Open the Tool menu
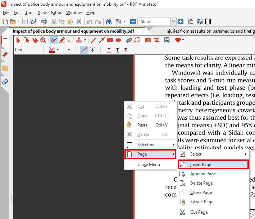255x219 pixels. click(x=29, y=13)
